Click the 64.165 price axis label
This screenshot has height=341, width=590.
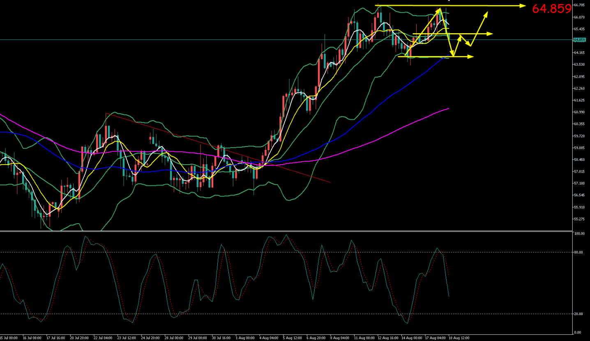point(579,53)
